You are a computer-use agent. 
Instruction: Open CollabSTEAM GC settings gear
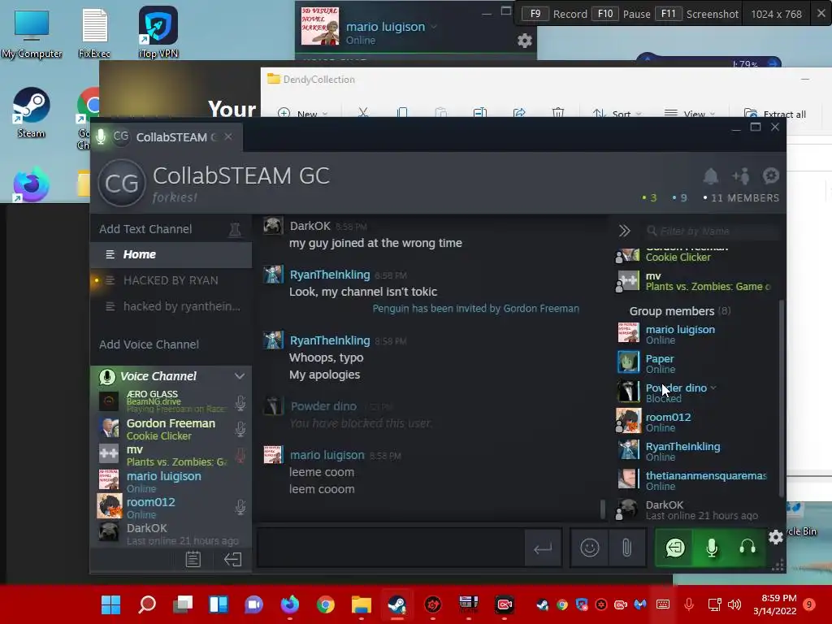pos(770,175)
